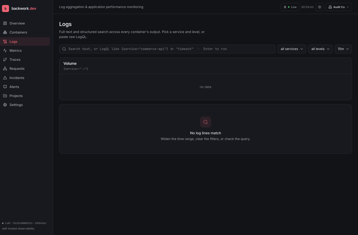Click the backwork.dev brand name
The width and height of the screenshot is (358, 235).
(x=24, y=9)
